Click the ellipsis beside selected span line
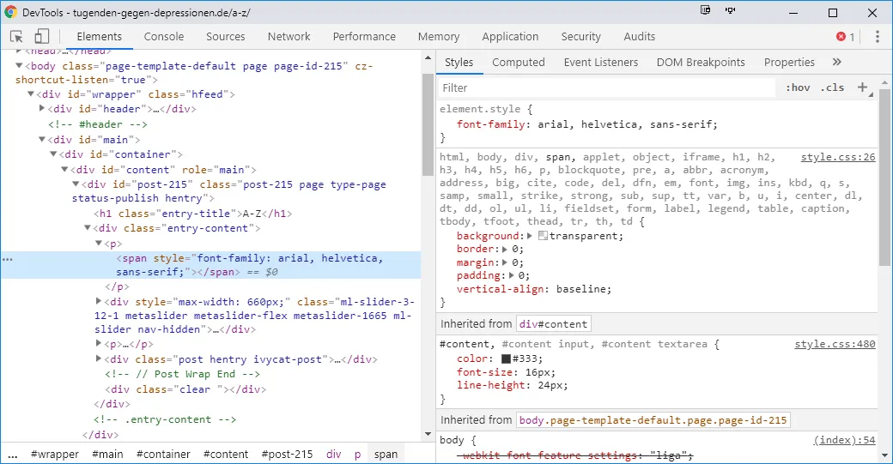Image resolution: width=893 pixels, height=464 pixels. [x=8, y=259]
